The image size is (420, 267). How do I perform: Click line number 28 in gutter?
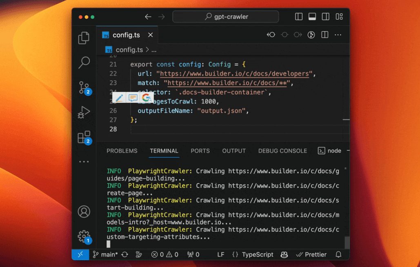pos(113,129)
